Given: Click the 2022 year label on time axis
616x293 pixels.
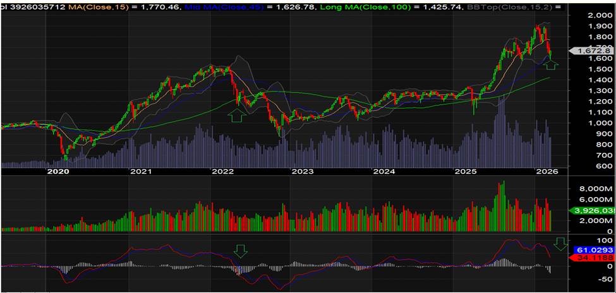Looking at the screenshot, I should point(223,172).
